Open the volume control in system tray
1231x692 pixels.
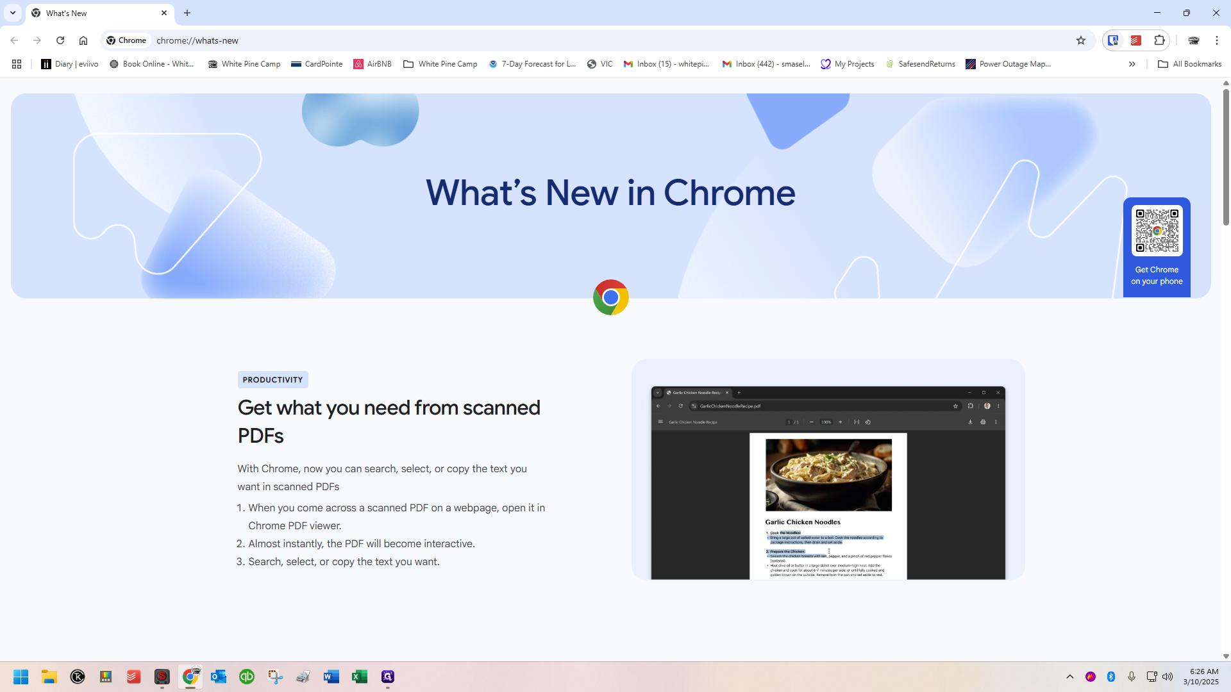[1168, 677]
